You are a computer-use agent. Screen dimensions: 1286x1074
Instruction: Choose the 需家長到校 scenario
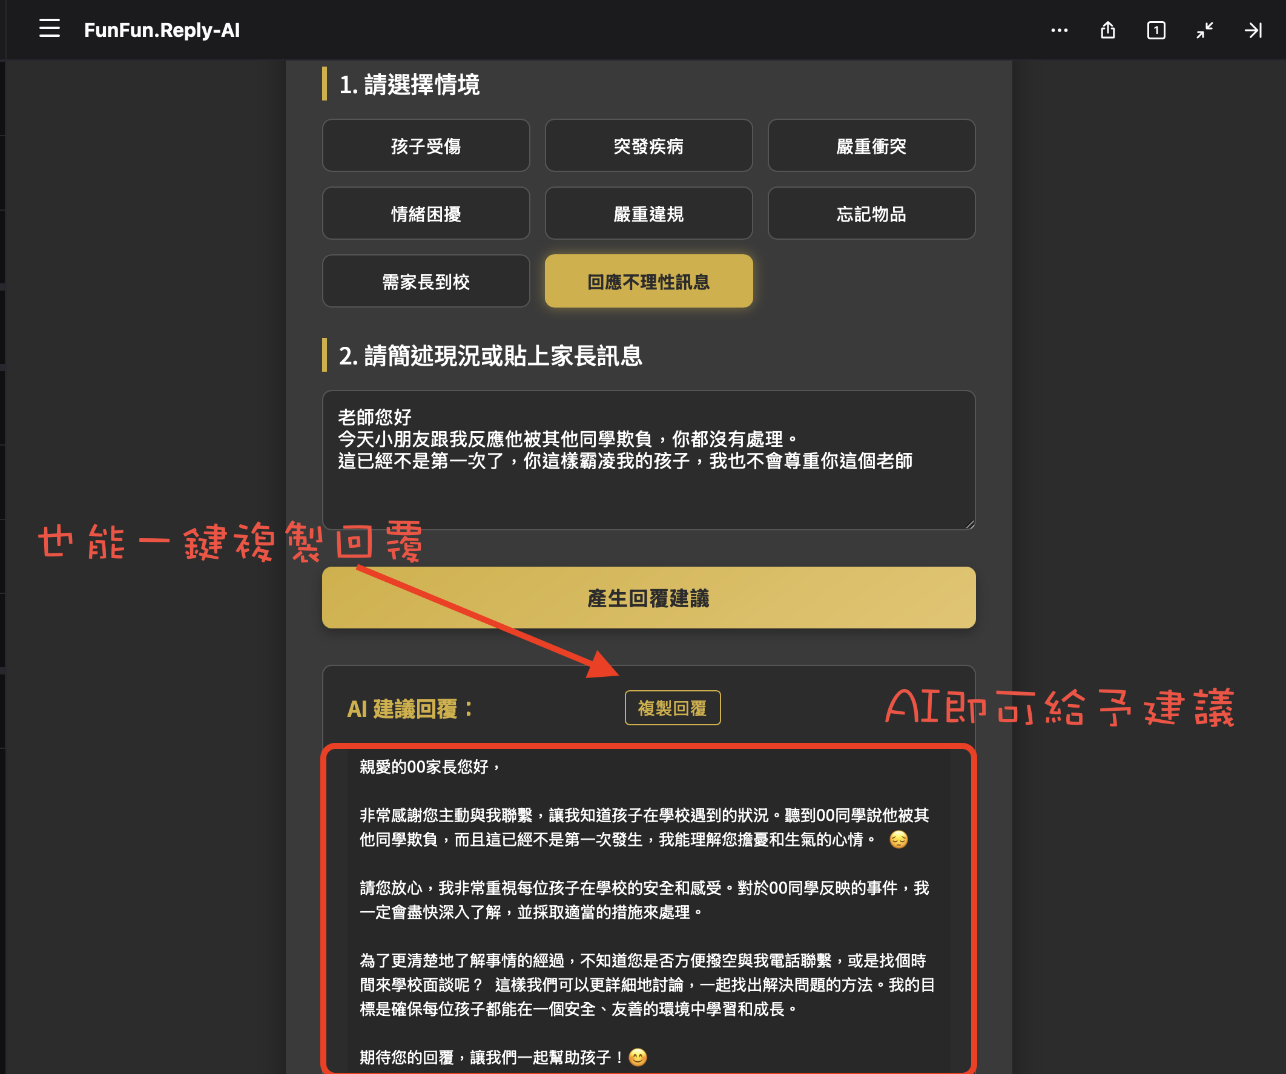click(x=426, y=281)
